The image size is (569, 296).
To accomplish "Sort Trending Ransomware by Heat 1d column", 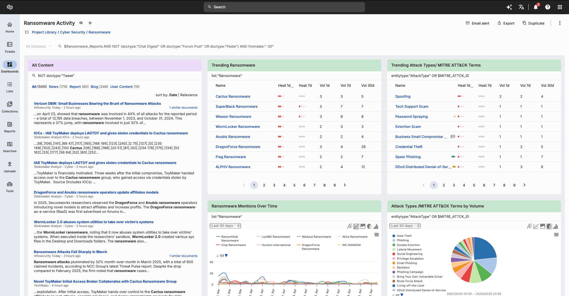I will point(286,86).
